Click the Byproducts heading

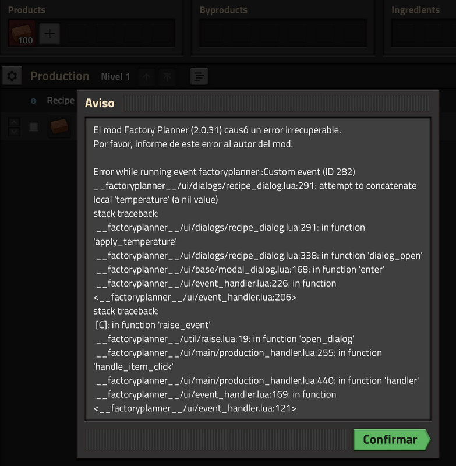coord(224,10)
